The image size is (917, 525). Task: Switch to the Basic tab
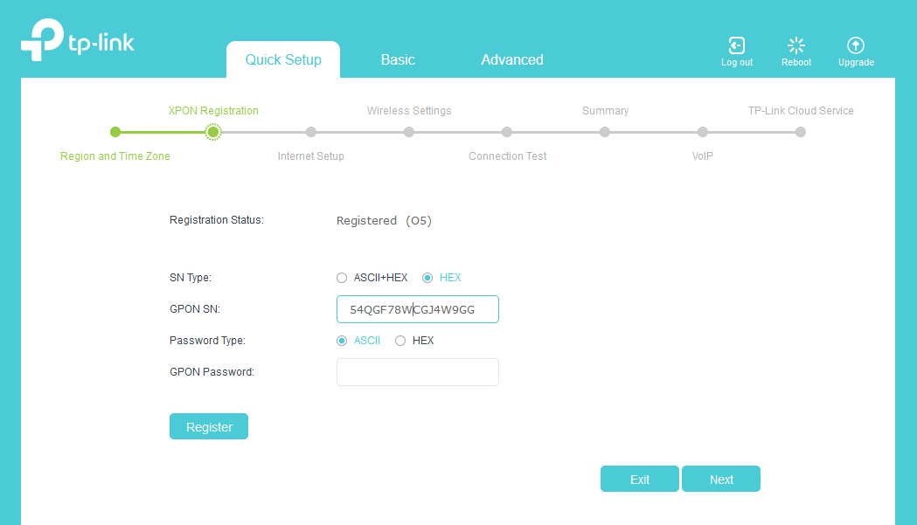click(398, 59)
